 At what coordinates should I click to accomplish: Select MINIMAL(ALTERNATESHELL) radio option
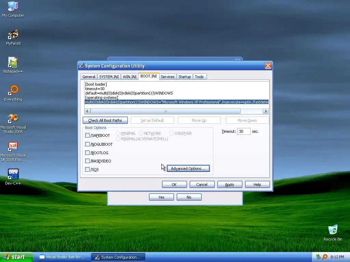click(118, 139)
